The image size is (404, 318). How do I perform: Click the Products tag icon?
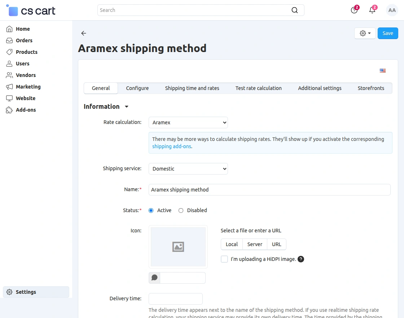coord(9,52)
